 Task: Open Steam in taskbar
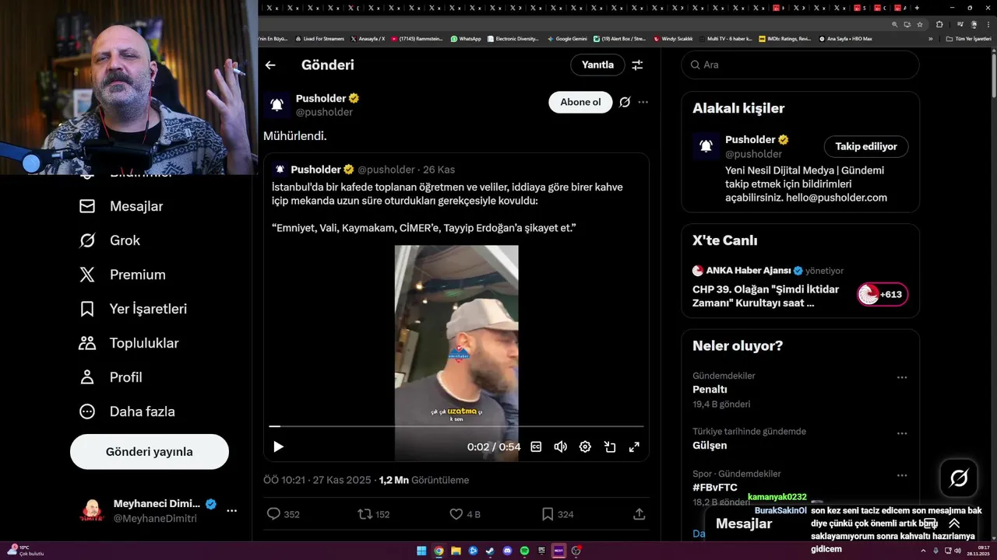pos(490,551)
